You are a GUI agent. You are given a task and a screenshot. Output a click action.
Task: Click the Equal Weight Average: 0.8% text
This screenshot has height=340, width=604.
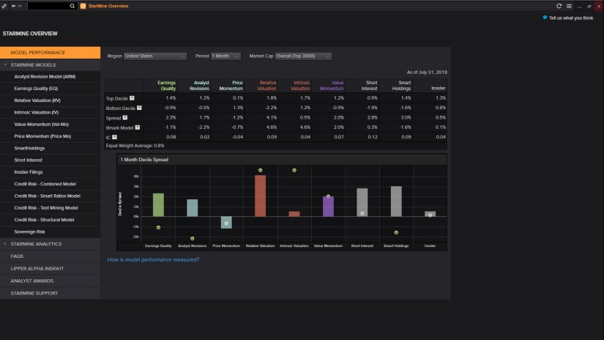pos(135,146)
